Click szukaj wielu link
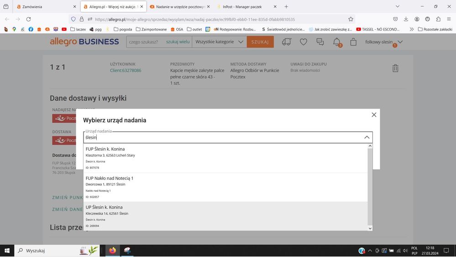 [178, 42]
